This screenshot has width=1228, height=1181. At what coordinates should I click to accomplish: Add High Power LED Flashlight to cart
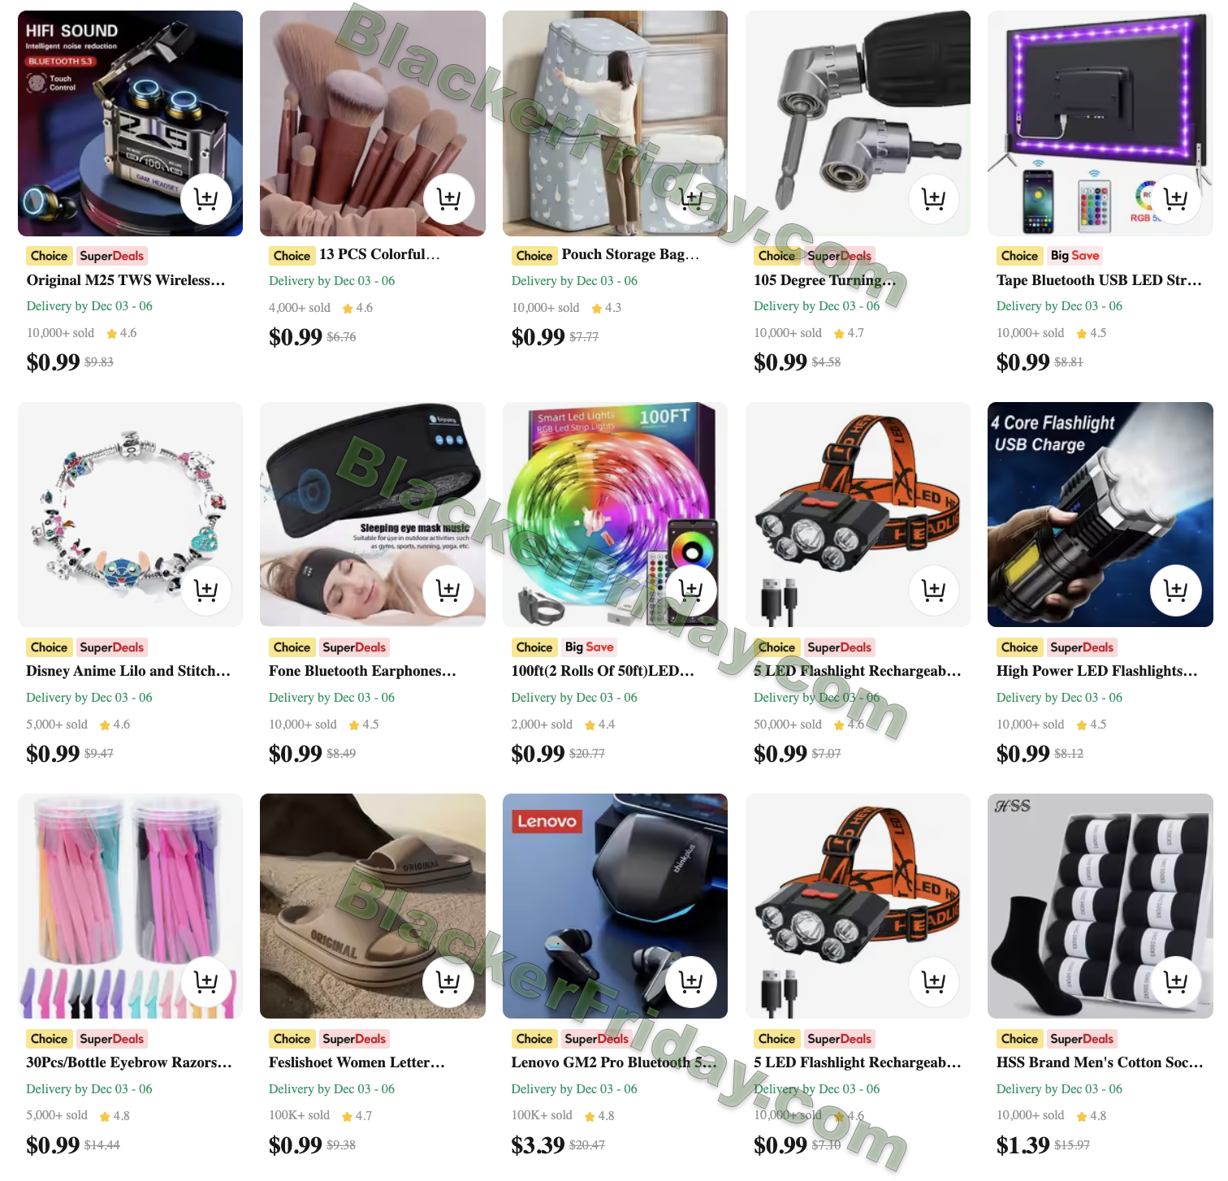click(x=1176, y=590)
